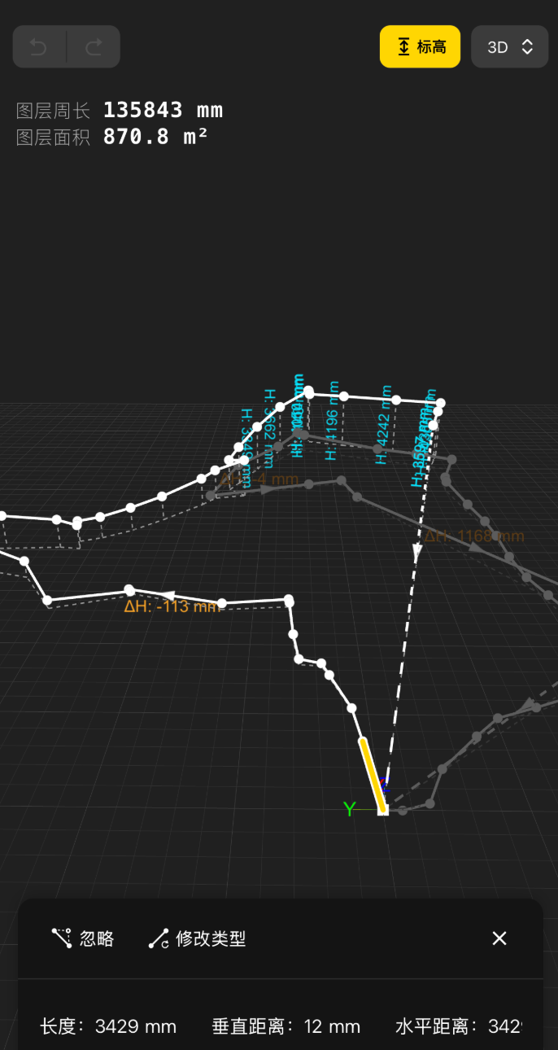Tap the 图层周长 135843 mm readout
558x1050 pixels.
coord(120,110)
